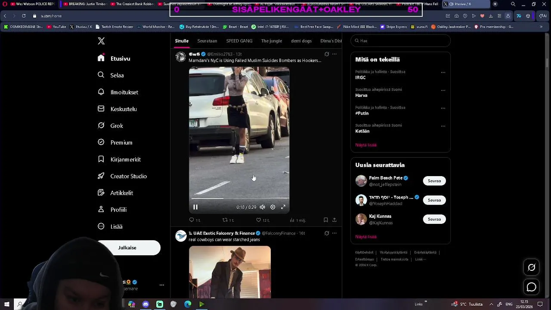
Task: Open options for Harva trend
Action: 443,90
